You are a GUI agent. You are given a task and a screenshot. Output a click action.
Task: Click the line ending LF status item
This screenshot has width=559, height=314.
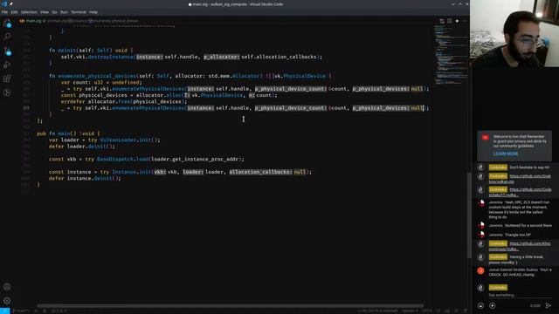pos(438,311)
